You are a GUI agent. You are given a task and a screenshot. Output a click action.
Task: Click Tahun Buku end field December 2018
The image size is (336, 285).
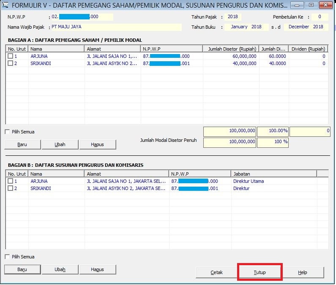click(306, 27)
